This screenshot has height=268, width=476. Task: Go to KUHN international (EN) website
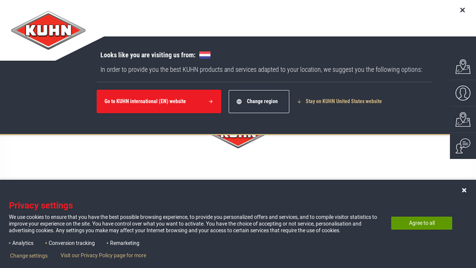(145, 101)
